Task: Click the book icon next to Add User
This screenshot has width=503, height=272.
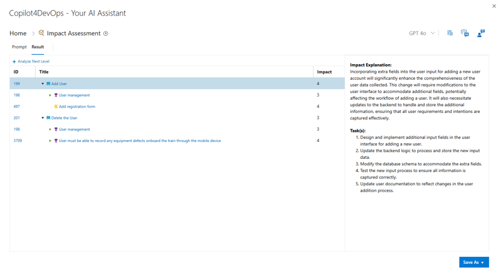Action: tap(48, 84)
